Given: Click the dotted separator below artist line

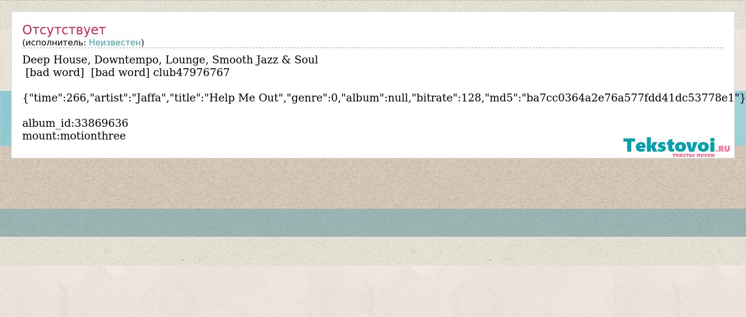Looking at the screenshot, I should pos(373,48).
